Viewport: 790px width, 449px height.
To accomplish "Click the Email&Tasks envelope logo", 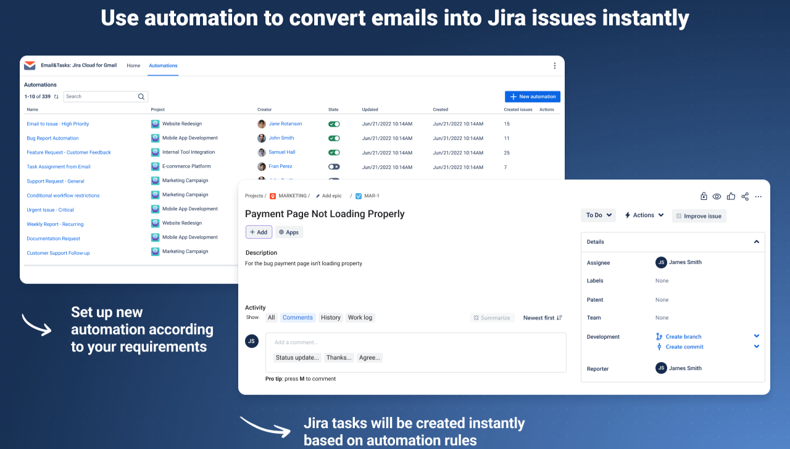I will click(30, 65).
